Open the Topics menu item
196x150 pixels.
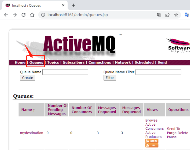53,62
